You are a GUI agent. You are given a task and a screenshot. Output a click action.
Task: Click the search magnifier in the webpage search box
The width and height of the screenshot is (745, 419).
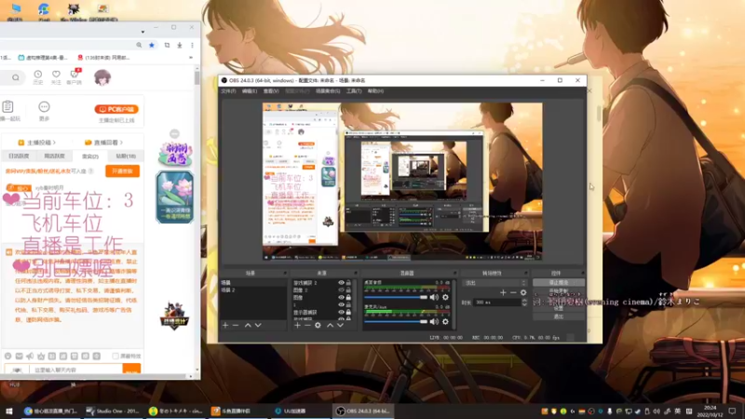point(16,77)
